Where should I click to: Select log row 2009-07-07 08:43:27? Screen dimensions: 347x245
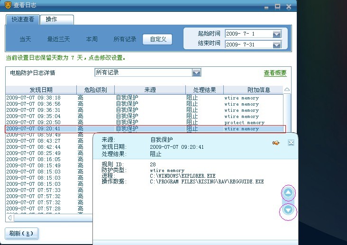(x=49, y=141)
